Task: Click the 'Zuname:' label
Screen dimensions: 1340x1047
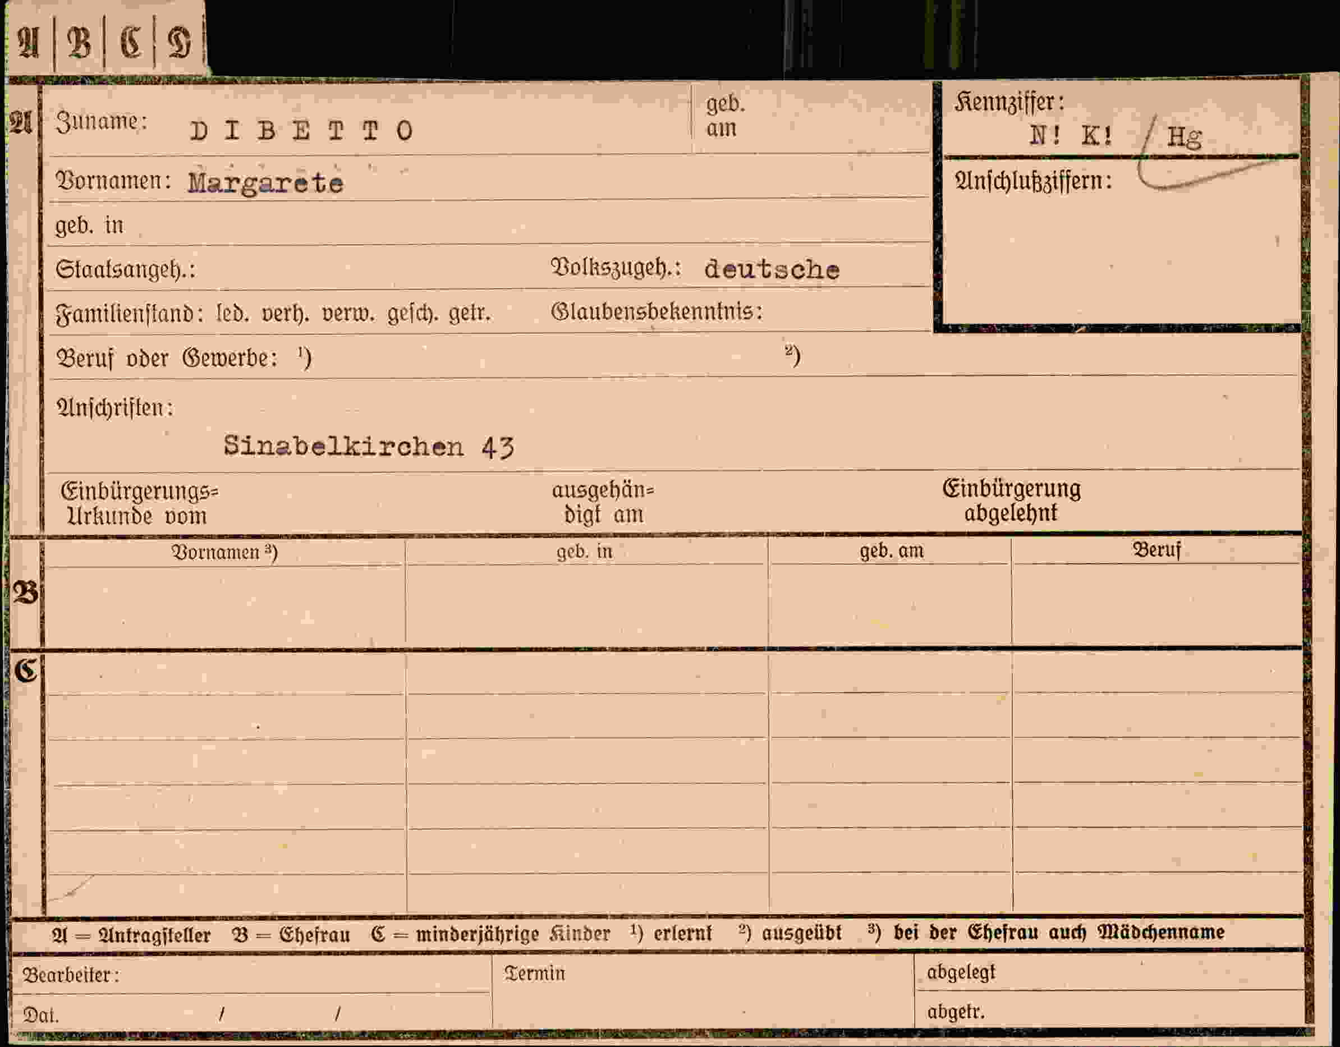Action: [x=101, y=122]
